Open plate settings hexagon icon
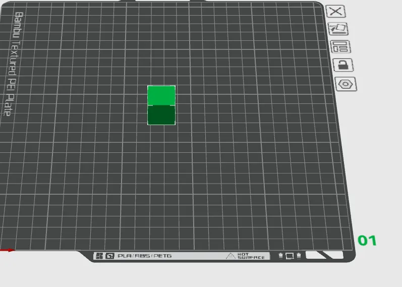 coord(346,84)
